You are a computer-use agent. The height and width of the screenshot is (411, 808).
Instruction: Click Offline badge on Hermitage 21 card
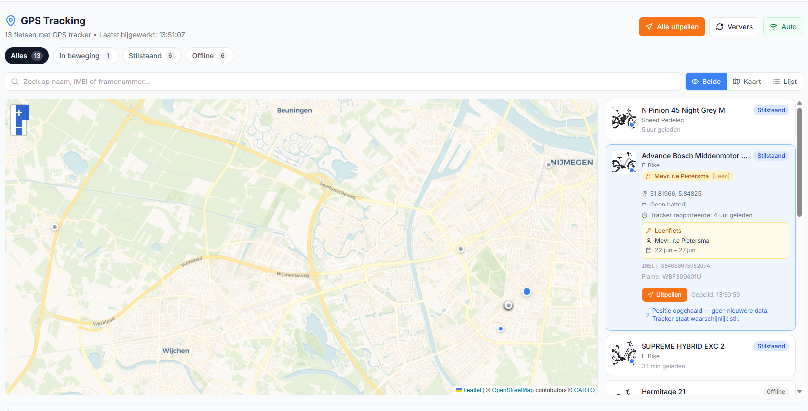click(x=775, y=392)
